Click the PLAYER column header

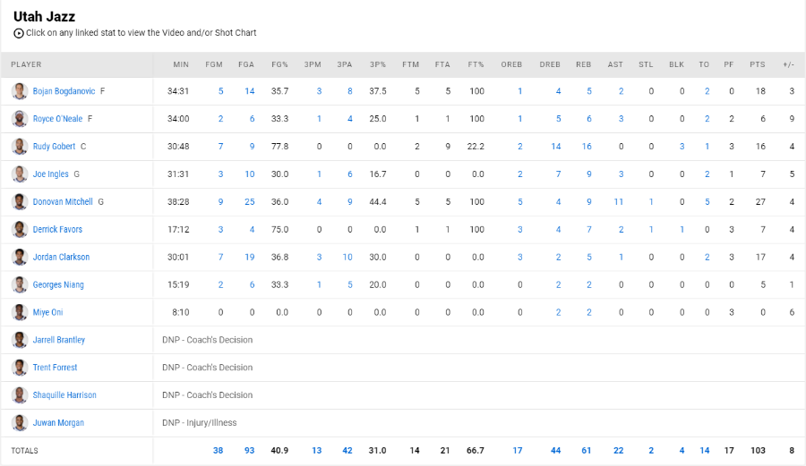[26, 64]
